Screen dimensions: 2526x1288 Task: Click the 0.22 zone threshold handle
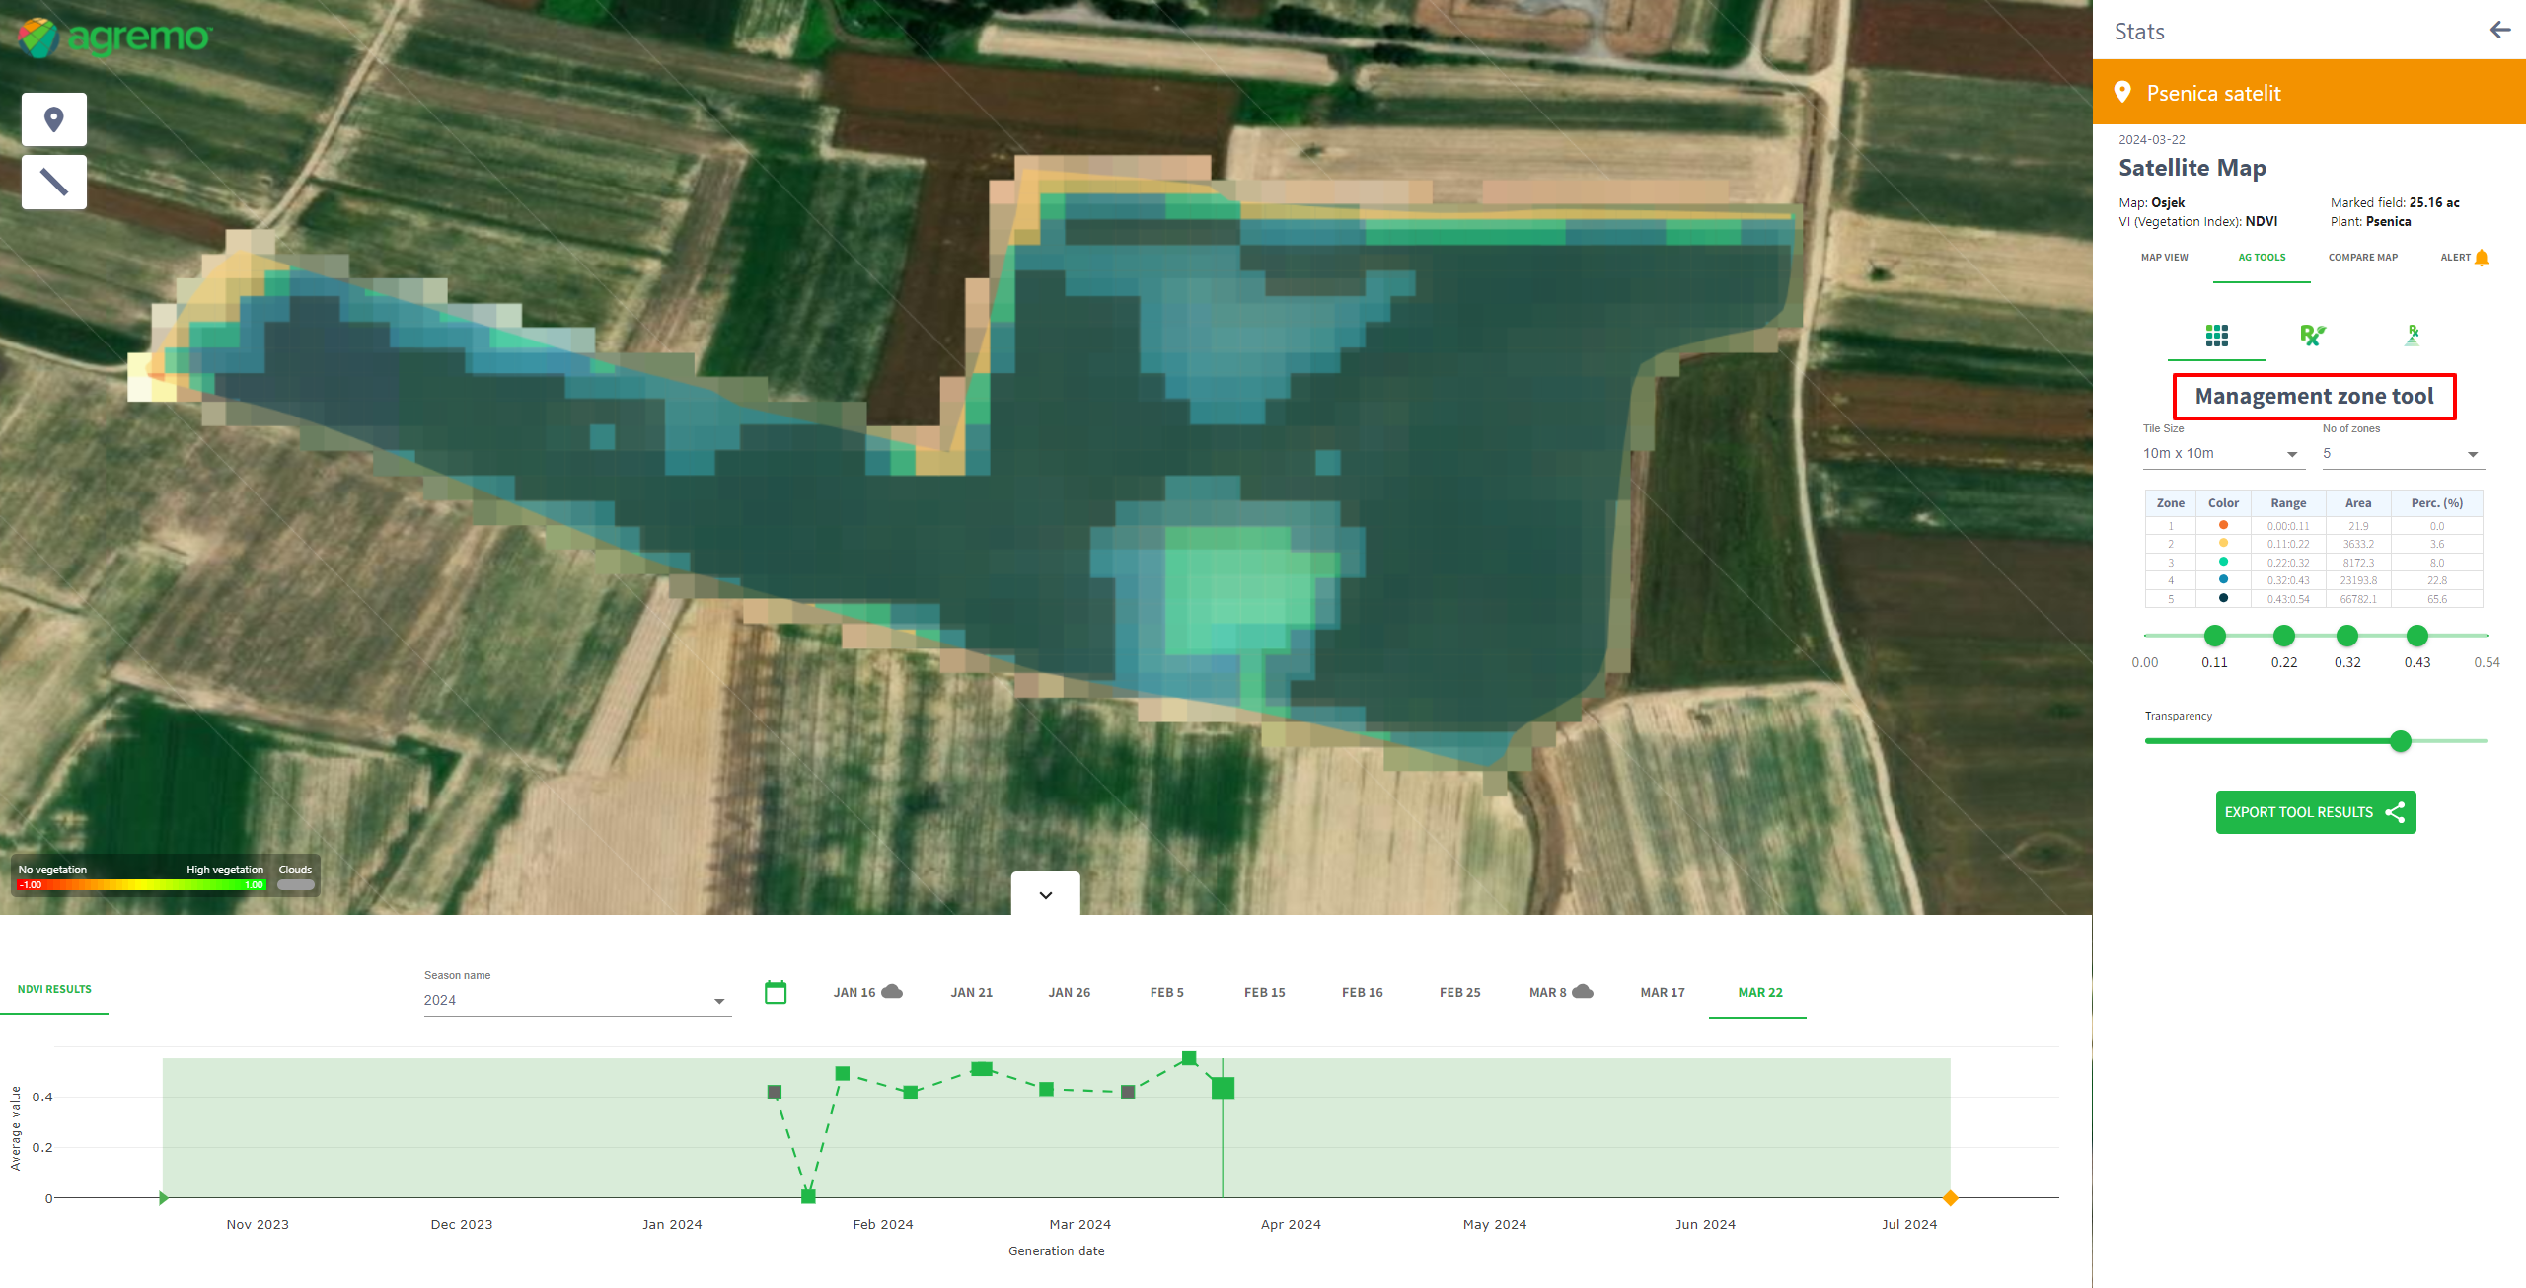tap(2283, 636)
